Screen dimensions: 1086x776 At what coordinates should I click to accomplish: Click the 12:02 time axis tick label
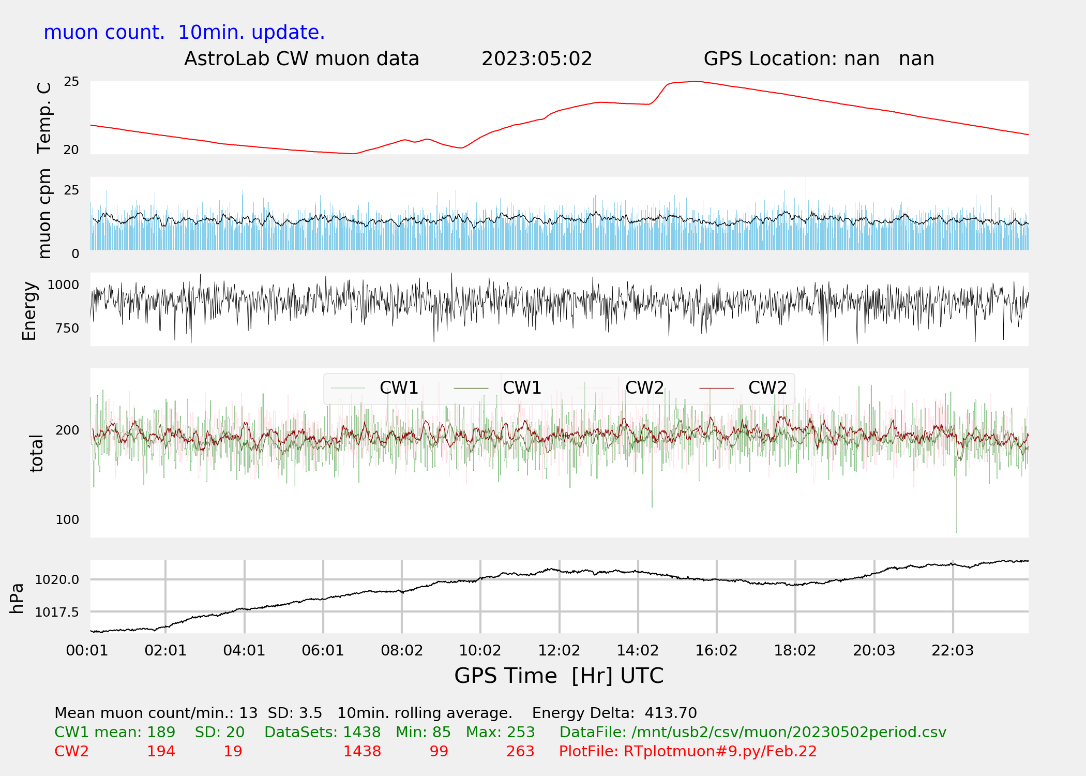point(559,650)
